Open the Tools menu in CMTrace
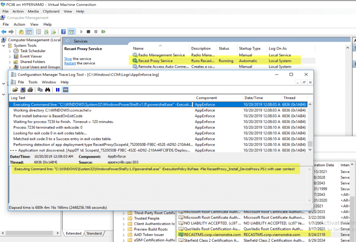356x242 pixels. pyautogui.click(x=32, y=82)
